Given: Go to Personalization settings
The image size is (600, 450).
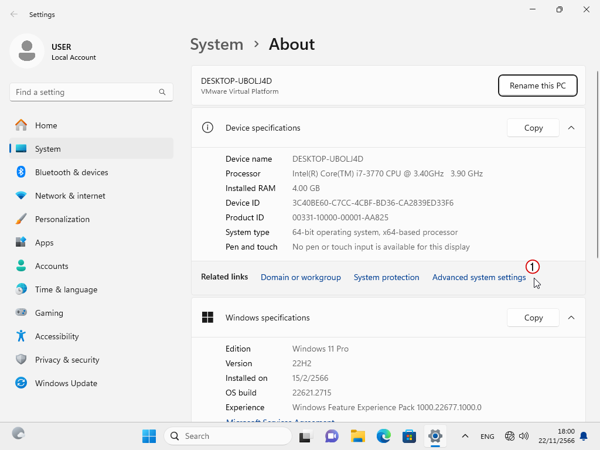Looking at the screenshot, I should 62,219.
